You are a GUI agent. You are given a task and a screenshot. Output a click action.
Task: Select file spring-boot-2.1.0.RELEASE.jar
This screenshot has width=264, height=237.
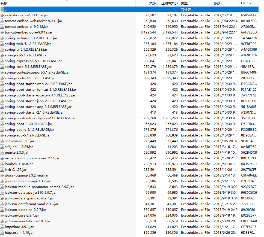[x=28, y=124]
